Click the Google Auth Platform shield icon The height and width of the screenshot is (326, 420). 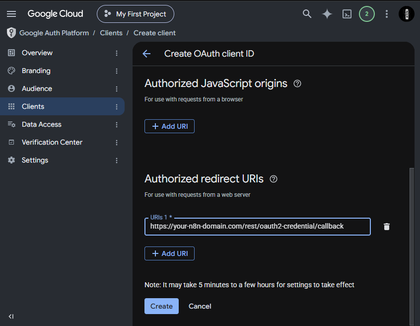coord(11,33)
